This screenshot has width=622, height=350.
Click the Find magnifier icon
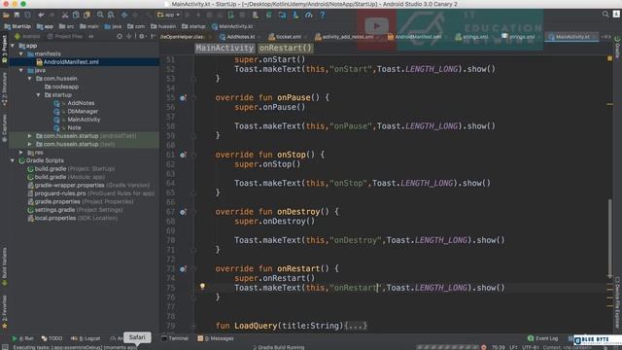(100, 16)
